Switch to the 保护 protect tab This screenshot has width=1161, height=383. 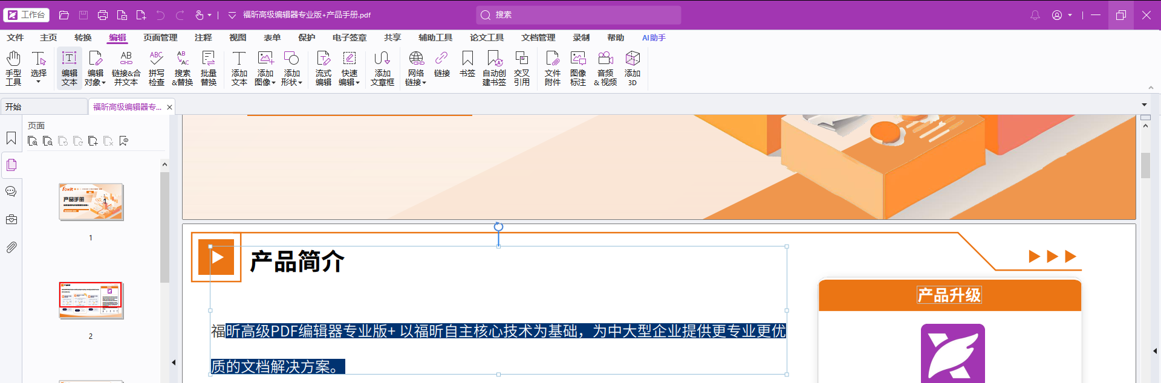click(307, 37)
